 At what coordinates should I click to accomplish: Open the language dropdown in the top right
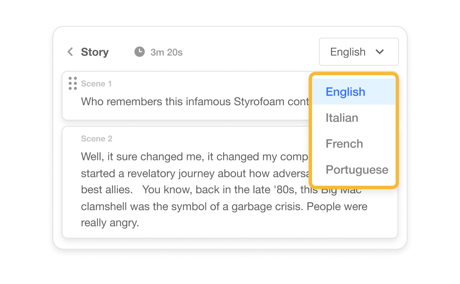coord(358,52)
